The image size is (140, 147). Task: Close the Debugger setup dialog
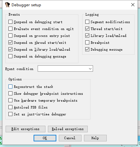coord(133,5)
